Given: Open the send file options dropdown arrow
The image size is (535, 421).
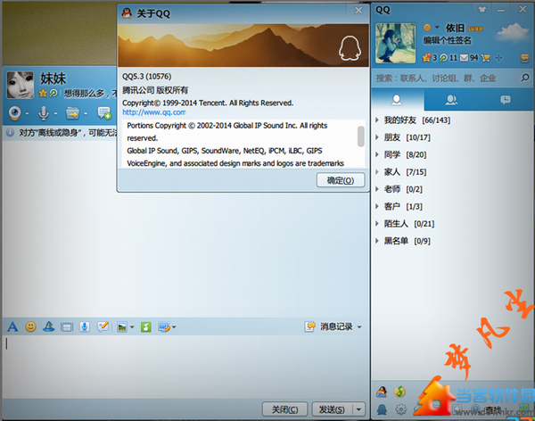Looking at the screenshot, I should click(x=86, y=114).
